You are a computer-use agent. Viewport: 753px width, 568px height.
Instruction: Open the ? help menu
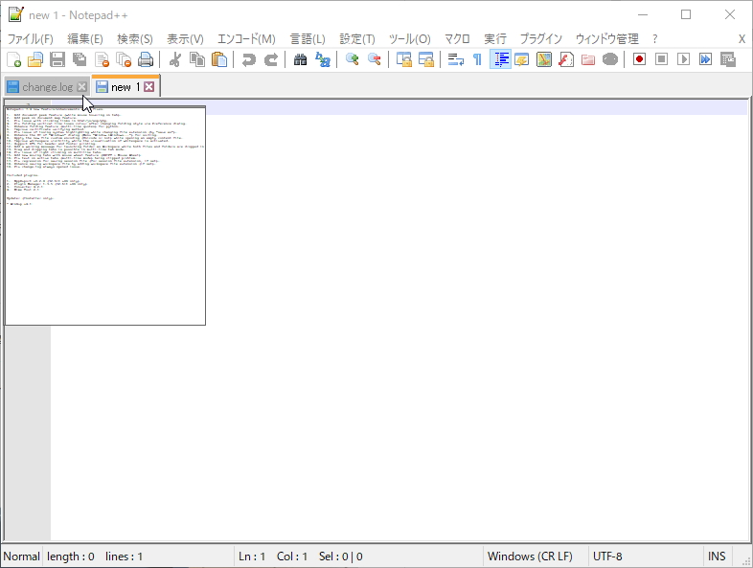tap(655, 39)
